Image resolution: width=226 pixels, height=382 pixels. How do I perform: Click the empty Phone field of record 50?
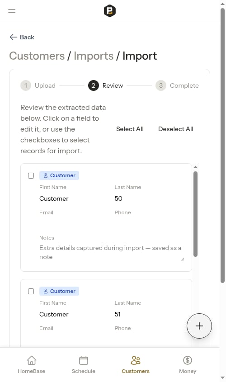tap(149, 224)
